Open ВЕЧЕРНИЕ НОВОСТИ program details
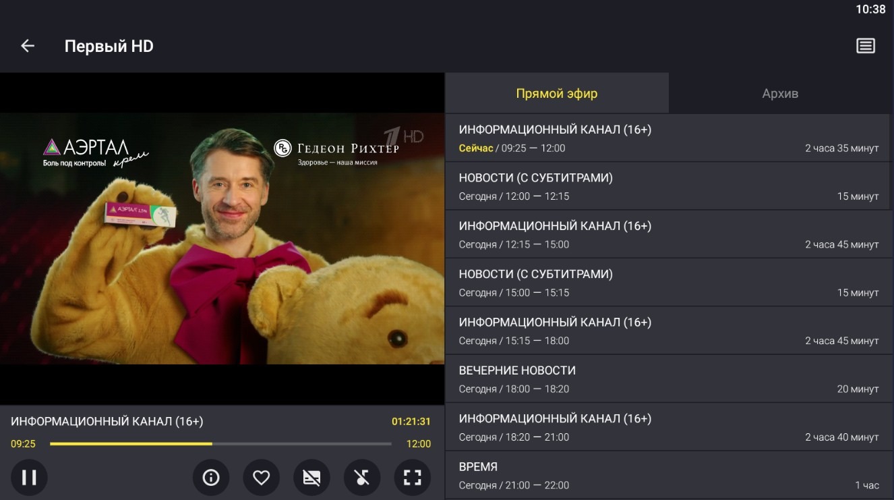 pos(669,379)
